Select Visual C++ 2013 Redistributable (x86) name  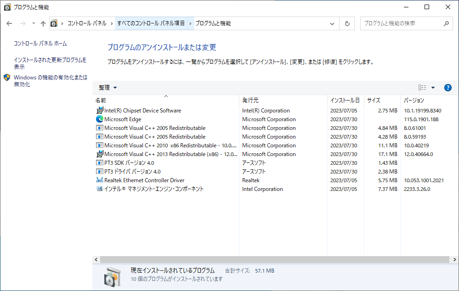click(x=170, y=154)
